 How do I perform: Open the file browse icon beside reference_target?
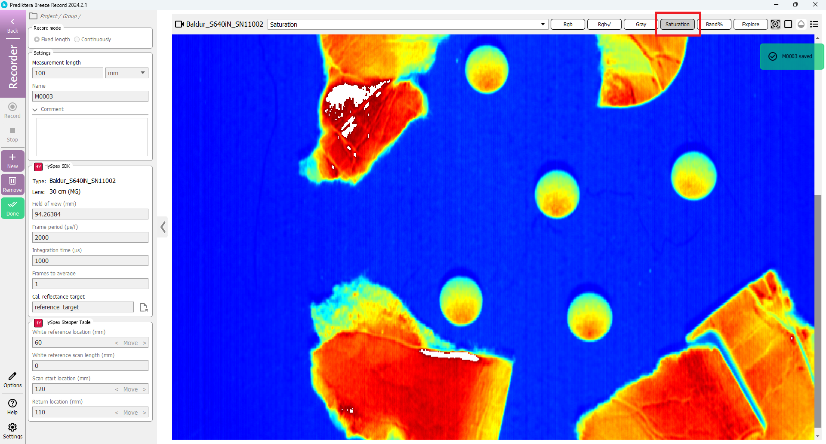143,307
